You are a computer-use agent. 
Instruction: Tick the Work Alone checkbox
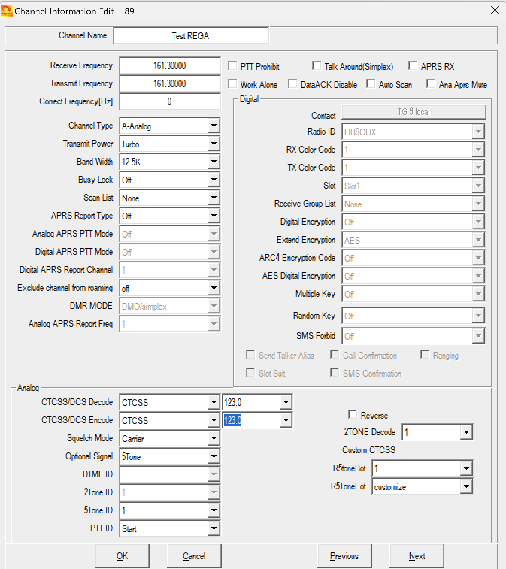[233, 84]
